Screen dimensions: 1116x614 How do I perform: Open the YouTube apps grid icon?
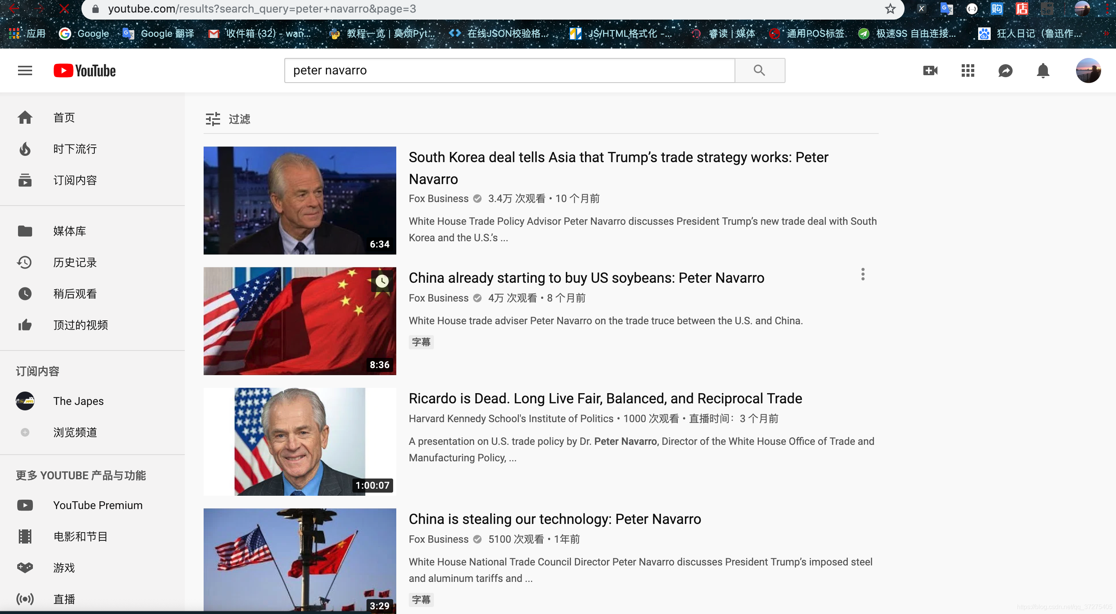968,70
